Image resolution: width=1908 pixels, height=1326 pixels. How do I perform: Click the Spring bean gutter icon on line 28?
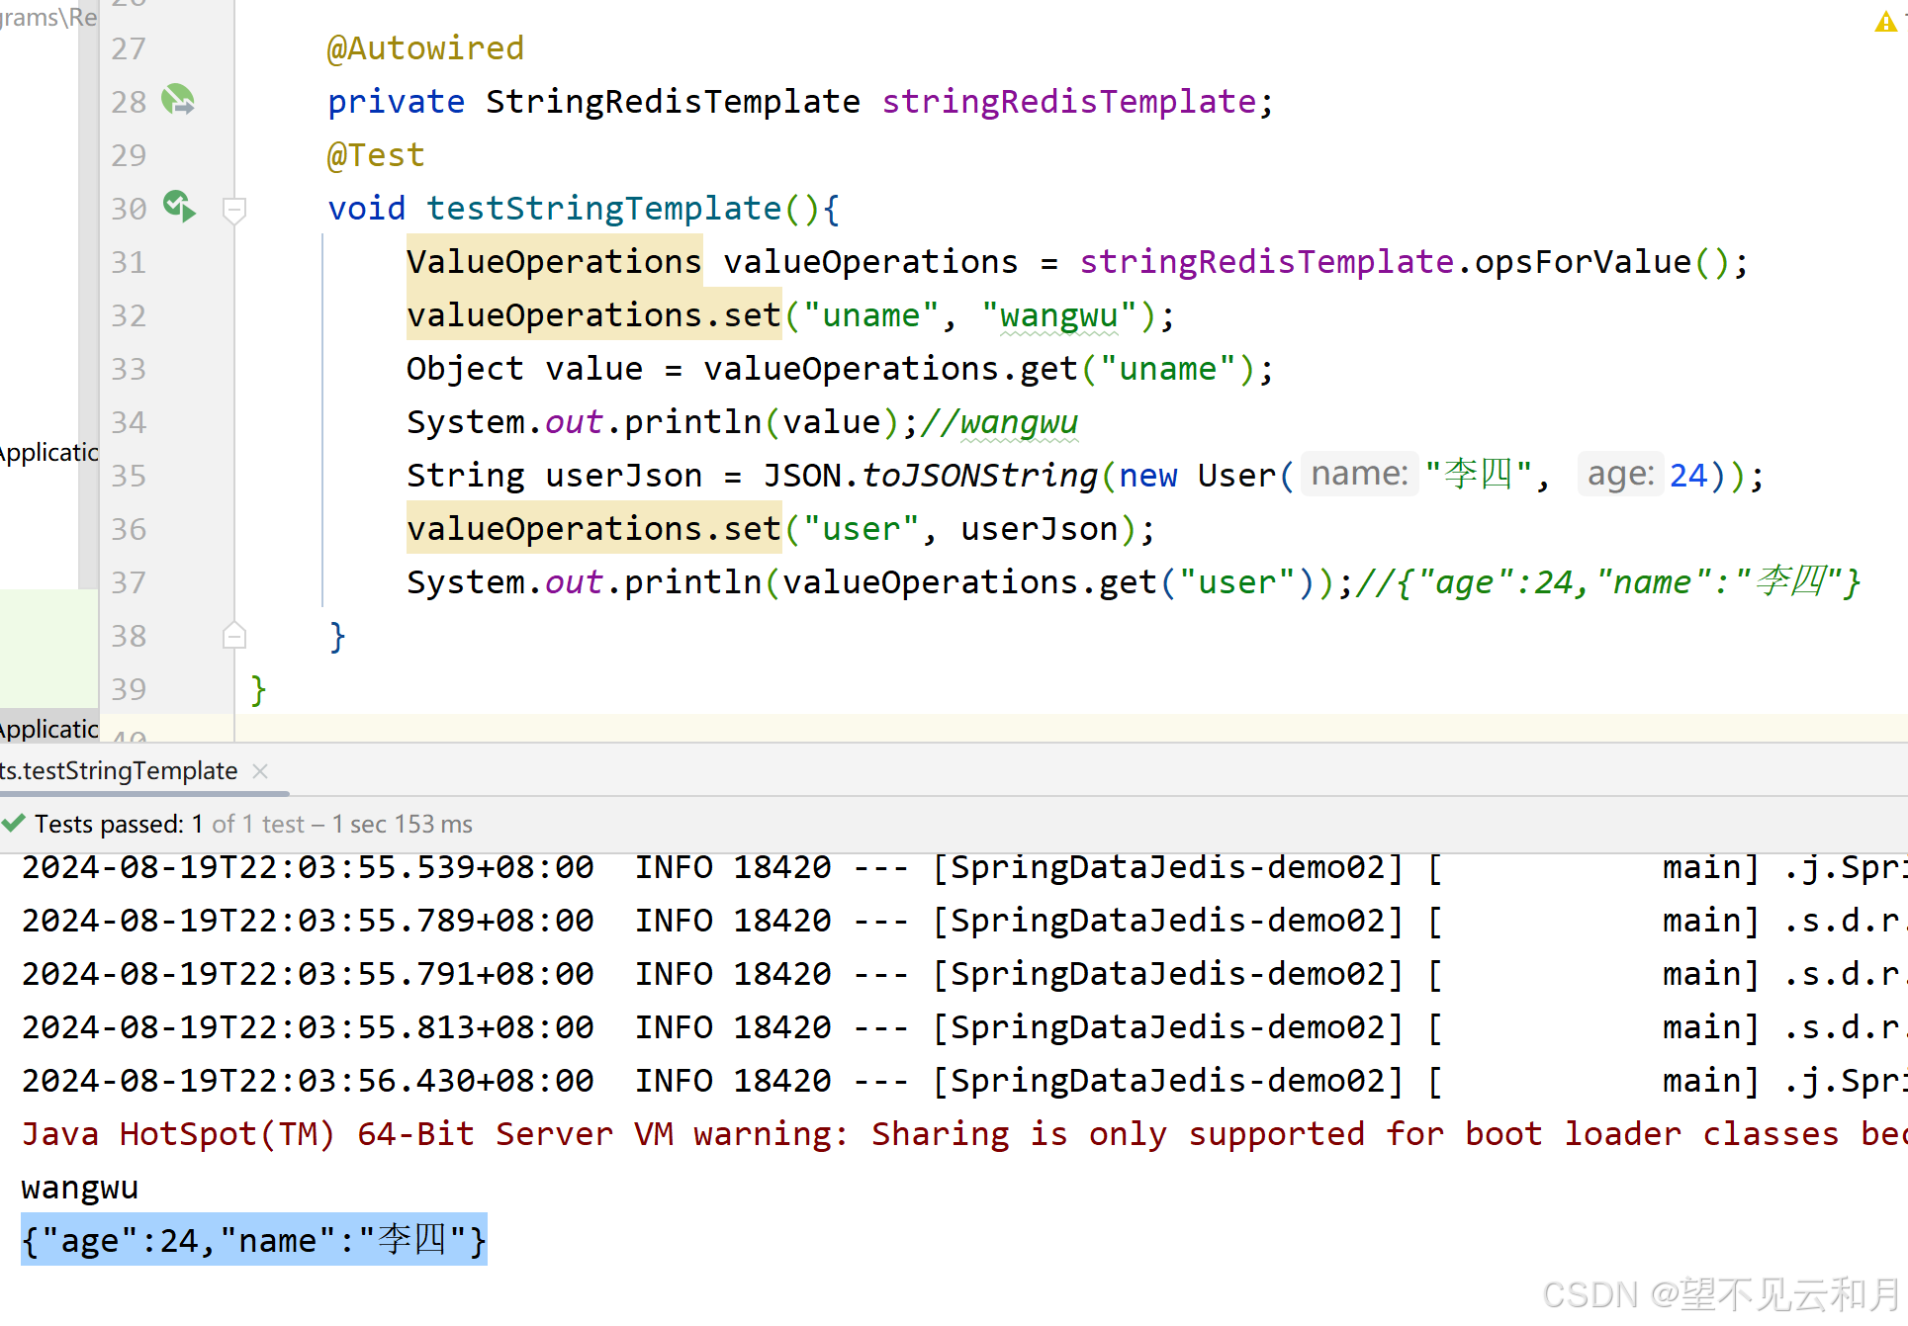point(178,100)
